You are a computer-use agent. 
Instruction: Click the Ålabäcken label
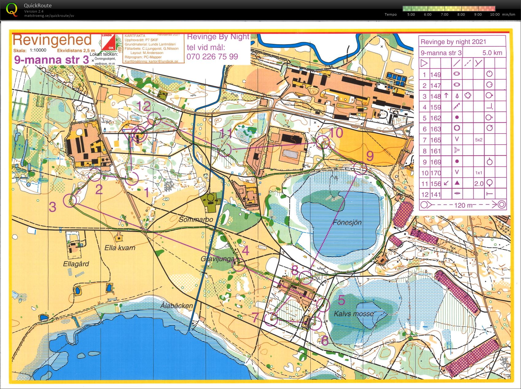(177, 305)
